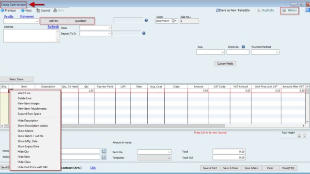Open the Date calendar picker

point(174,21)
